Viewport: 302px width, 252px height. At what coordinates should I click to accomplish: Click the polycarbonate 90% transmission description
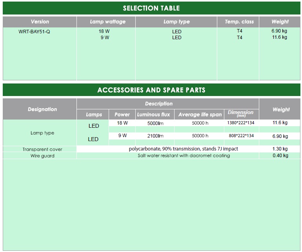(x=184, y=149)
